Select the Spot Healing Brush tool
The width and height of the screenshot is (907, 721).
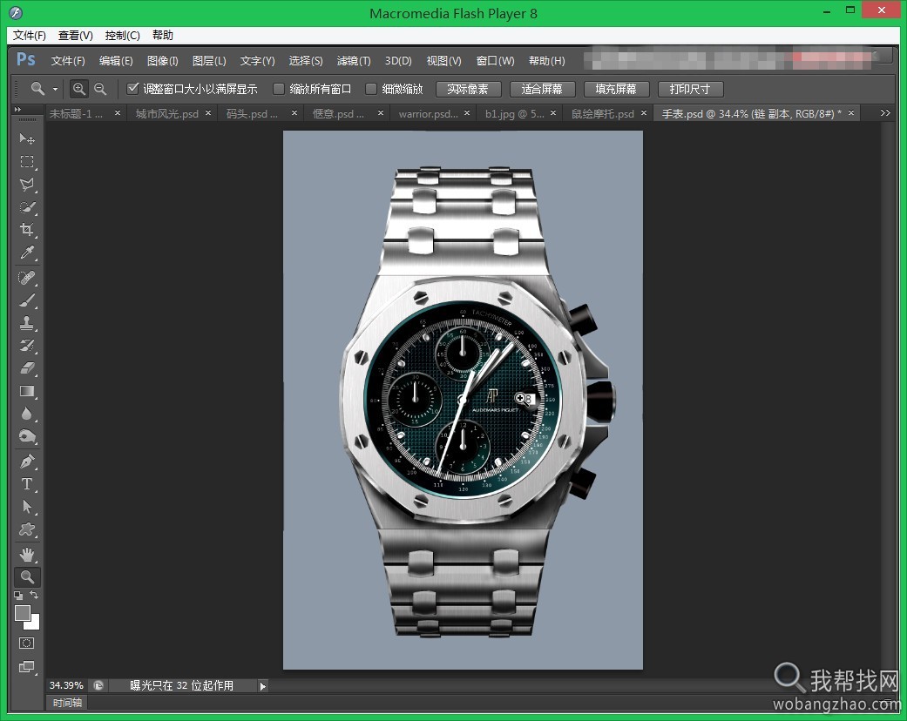[27, 278]
